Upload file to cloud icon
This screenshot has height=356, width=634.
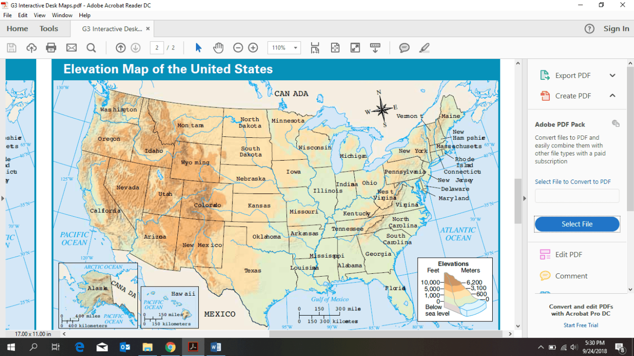pos(31,48)
